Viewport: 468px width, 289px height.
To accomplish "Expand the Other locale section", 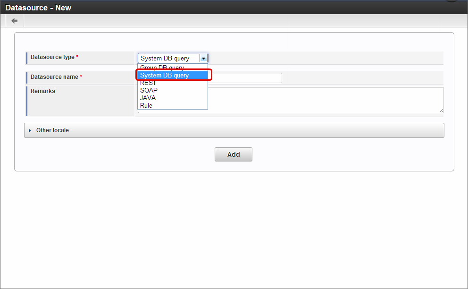I will coord(234,130).
